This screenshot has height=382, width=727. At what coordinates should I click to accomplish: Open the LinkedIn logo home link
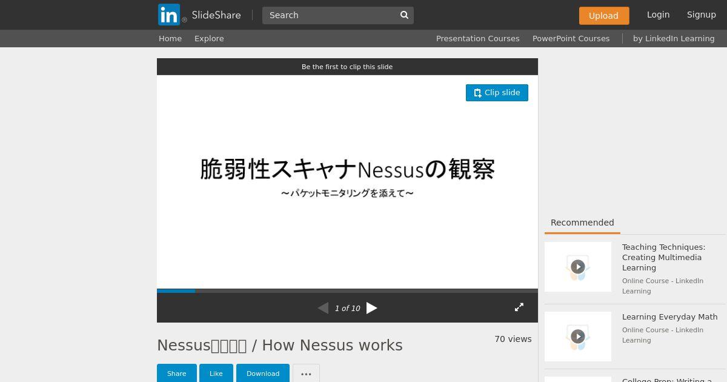[169, 15]
